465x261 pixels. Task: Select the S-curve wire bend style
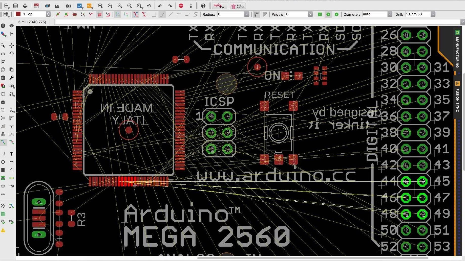click(195, 14)
